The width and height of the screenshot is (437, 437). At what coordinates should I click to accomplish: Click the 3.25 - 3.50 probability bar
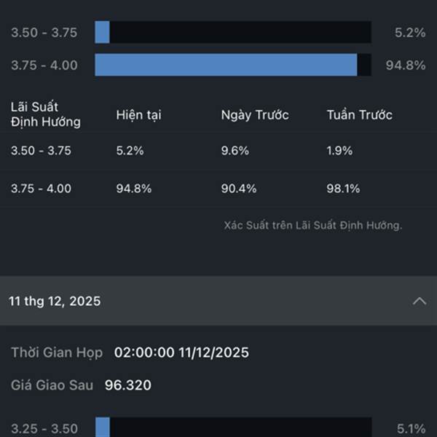pyautogui.click(x=233, y=428)
